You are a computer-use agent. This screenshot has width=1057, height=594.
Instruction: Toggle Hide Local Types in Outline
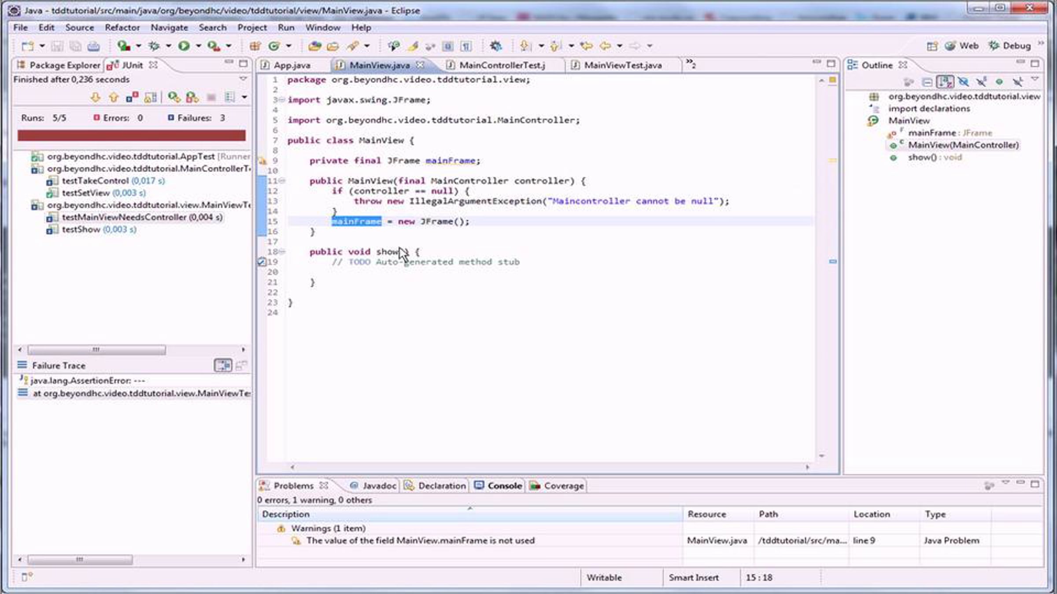click(x=1017, y=82)
